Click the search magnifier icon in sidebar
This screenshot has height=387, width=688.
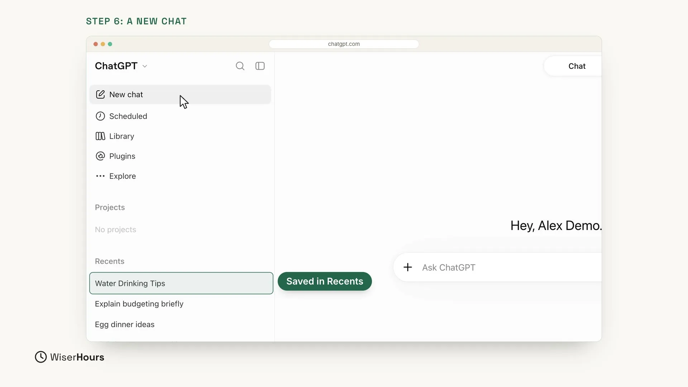(x=240, y=66)
